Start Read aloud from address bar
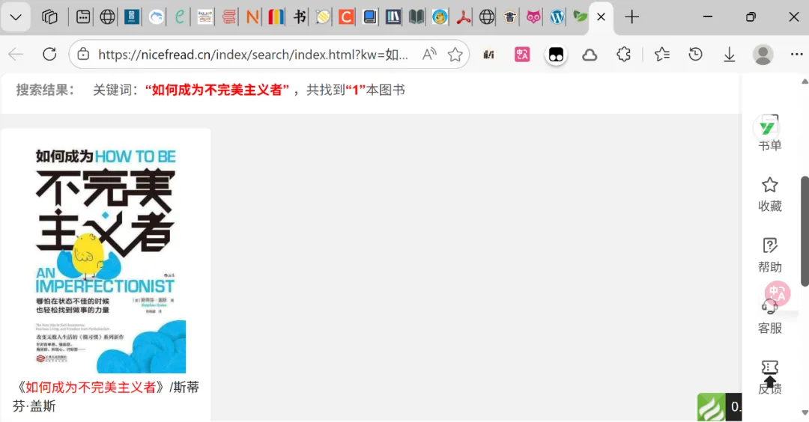Screen dimensions: 809x422 click(429, 54)
